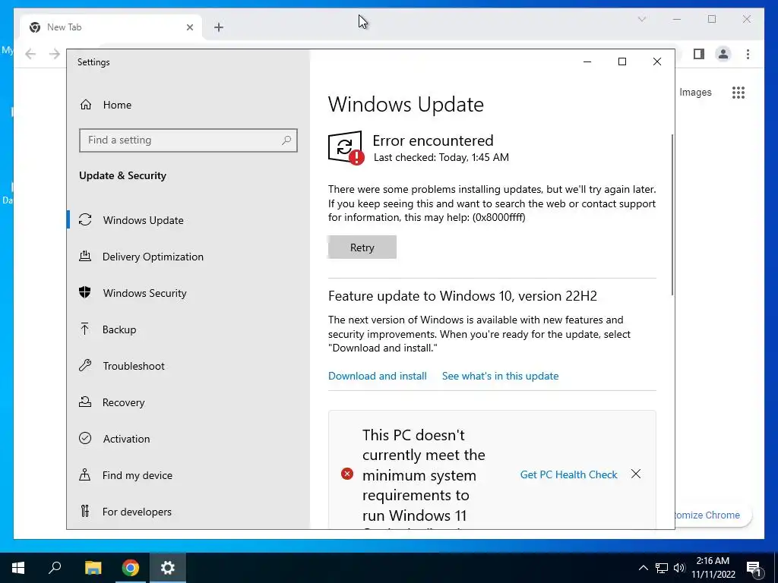Select Recovery menu label
The image size is (778, 583).
[x=124, y=402]
